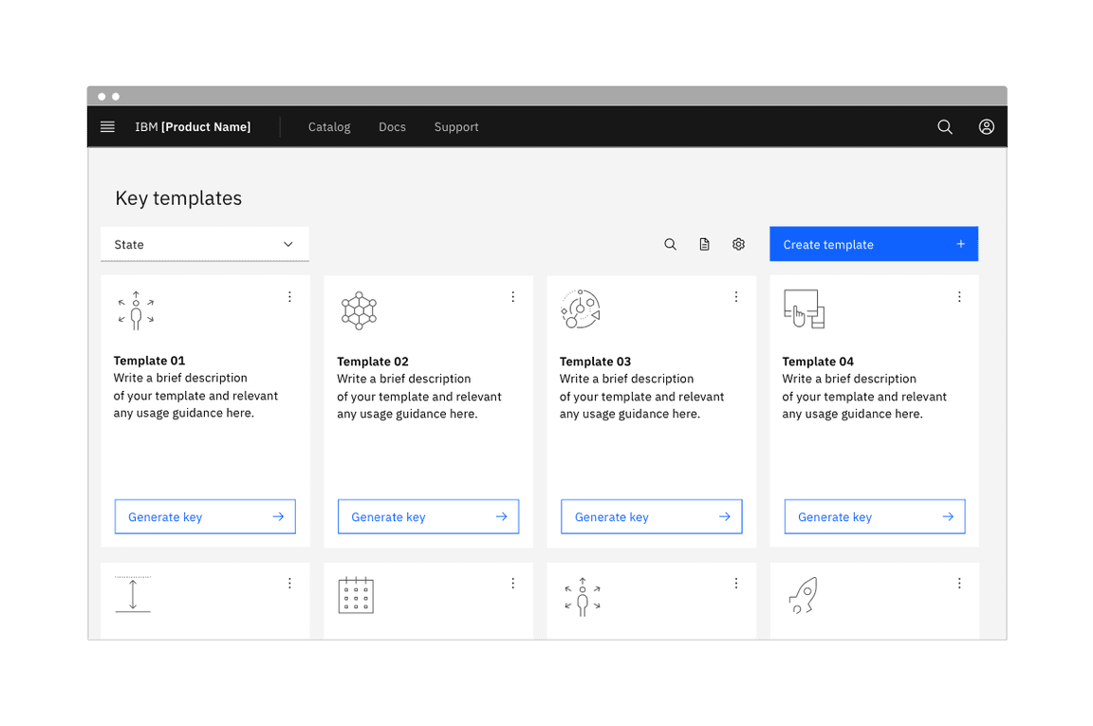Image resolution: width=1093 pixels, height=726 pixels.
Task: Click the rocket icon on the bottom card
Action: coord(803,596)
